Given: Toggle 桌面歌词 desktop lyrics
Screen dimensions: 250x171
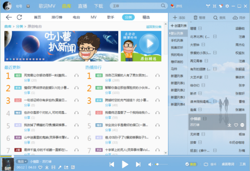Looking at the screenshot, I should 228,164.
